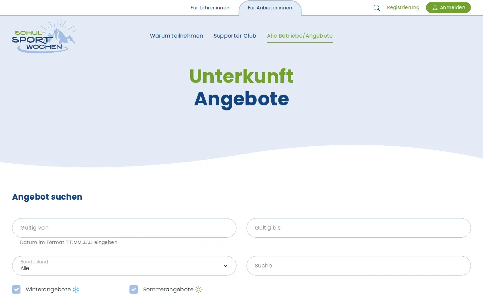The width and height of the screenshot is (483, 302).
Task: Click the date format hint text
Action: click(x=69, y=242)
